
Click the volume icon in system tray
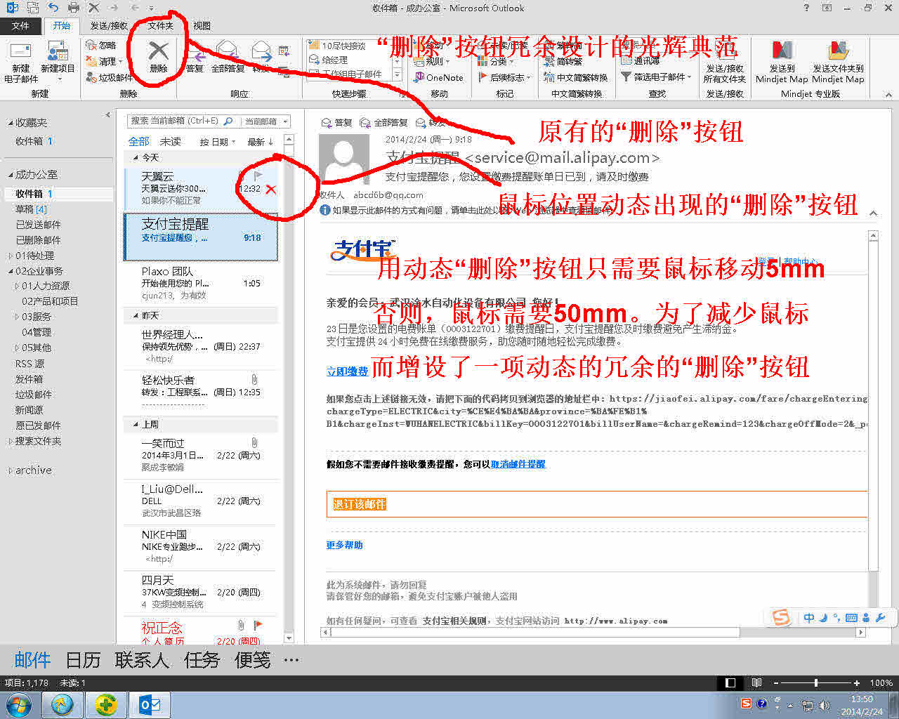tap(823, 706)
